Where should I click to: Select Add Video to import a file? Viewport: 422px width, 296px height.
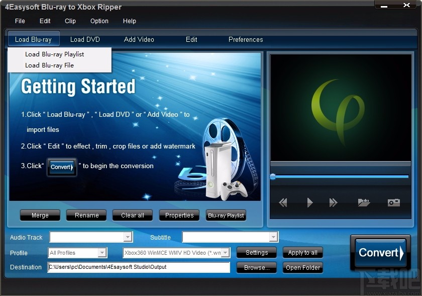[x=139, y=39]
